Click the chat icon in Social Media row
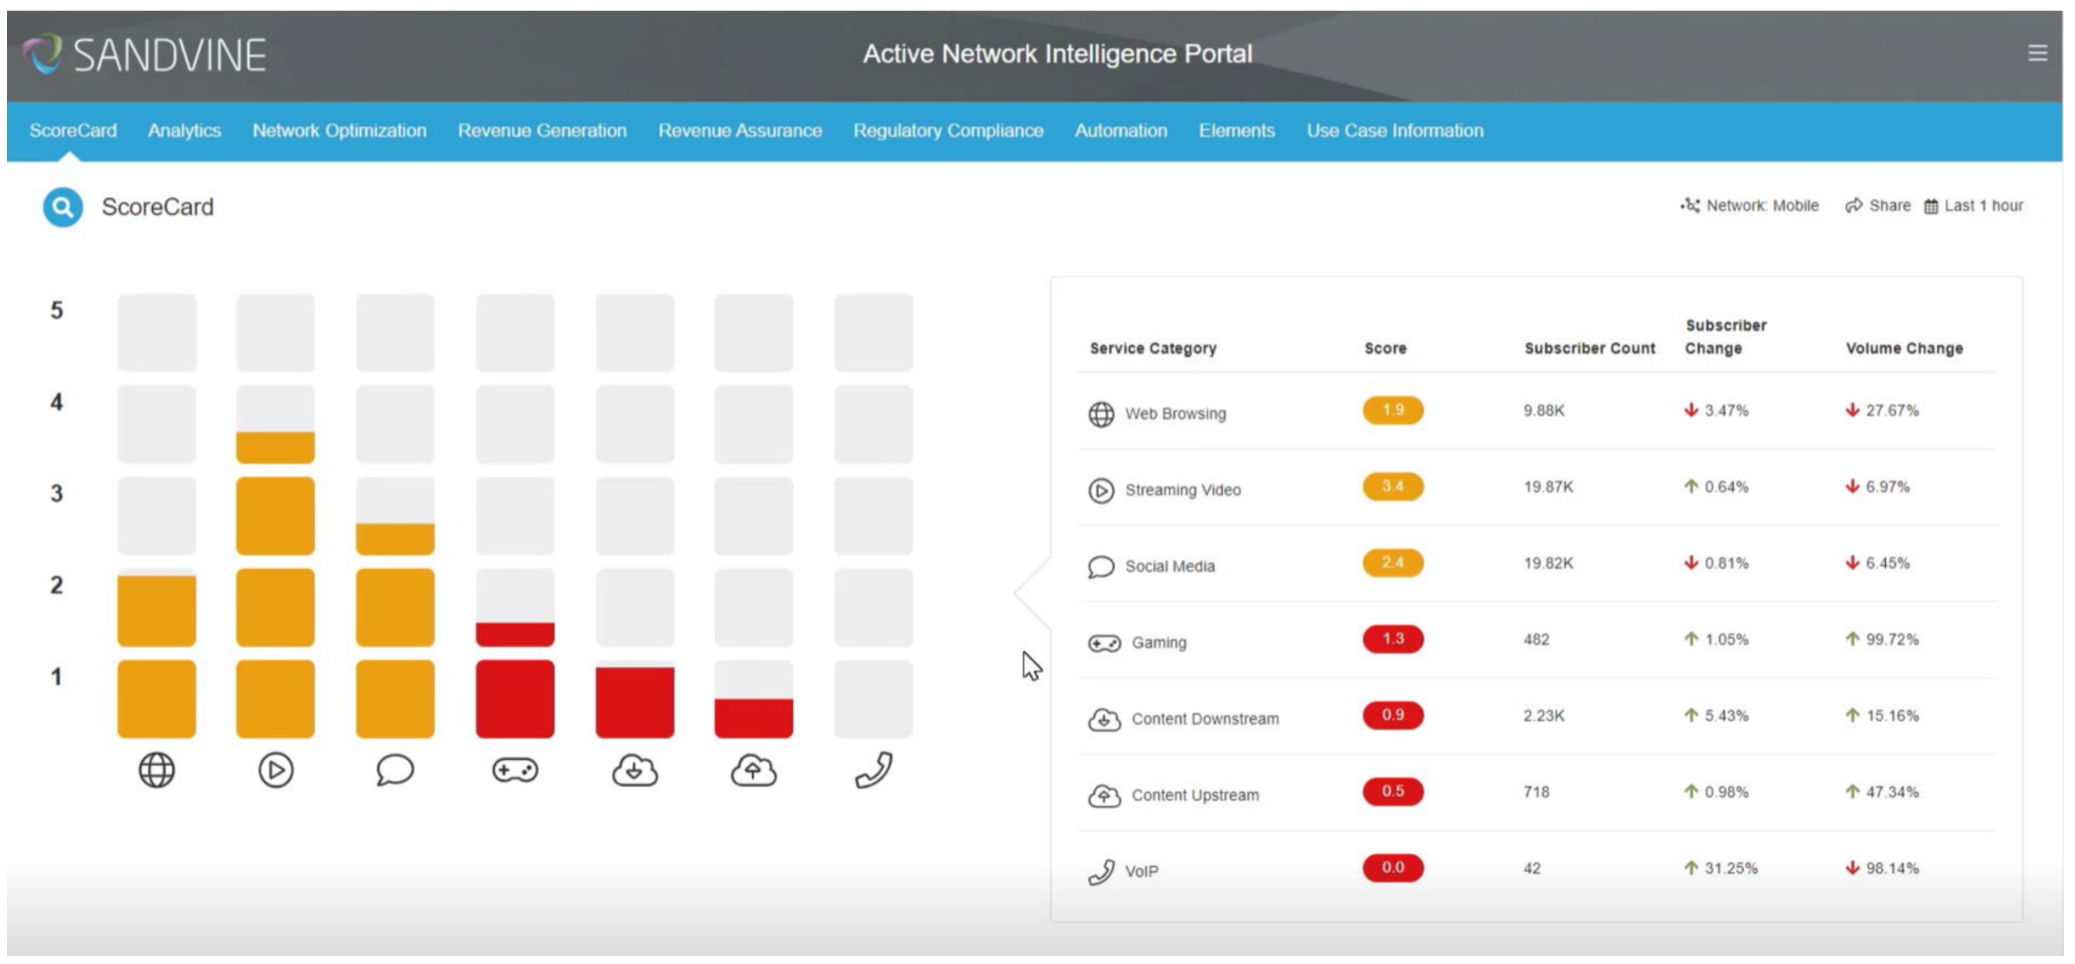Viewport: 2075px width, 964px height. (1101, 566)
